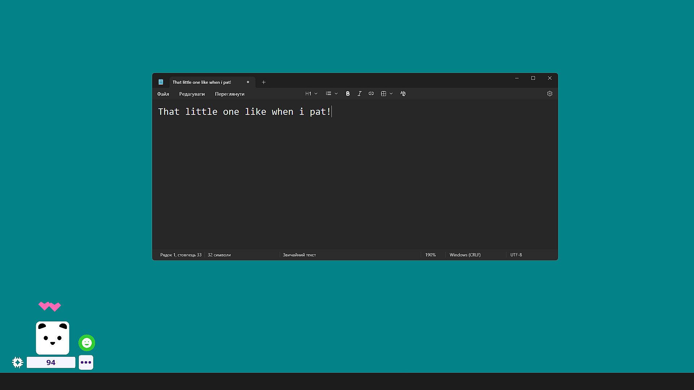This screenshot has height=390, width=694.
Task: Open the Переглянути menu
Action: pos(230,94)
